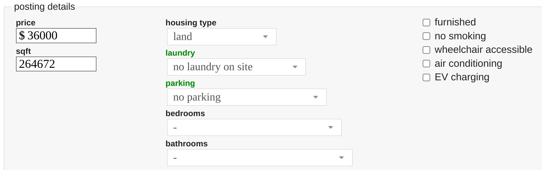Click the bathrooms label text
The image size is (542, 170).
(186, 144)
